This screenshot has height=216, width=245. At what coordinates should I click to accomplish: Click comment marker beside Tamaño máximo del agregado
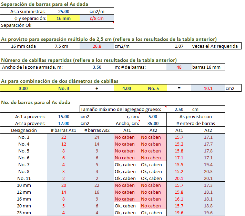coord(166,107)
